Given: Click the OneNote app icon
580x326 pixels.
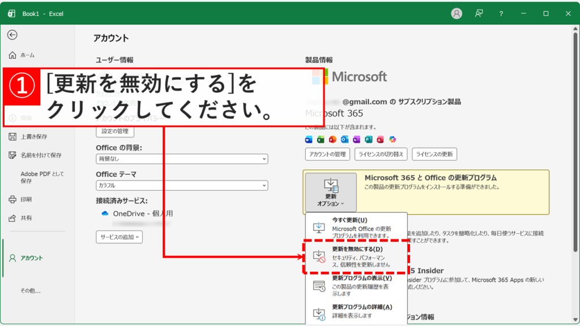Looking at the screenshot, I should click(x=356, y=140).
